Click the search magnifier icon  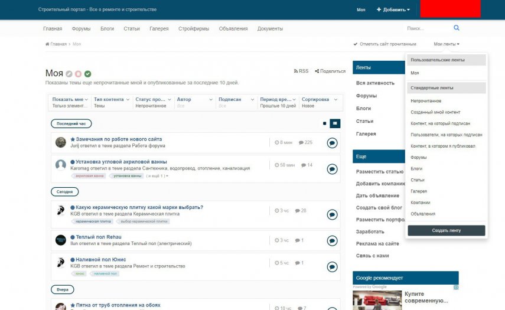point(456,28)
